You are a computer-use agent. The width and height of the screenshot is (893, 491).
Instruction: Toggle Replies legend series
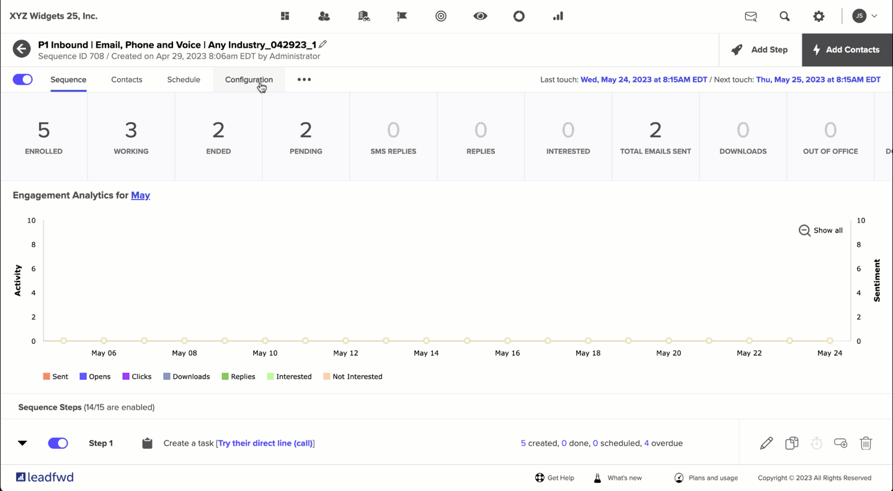[238, 376]
